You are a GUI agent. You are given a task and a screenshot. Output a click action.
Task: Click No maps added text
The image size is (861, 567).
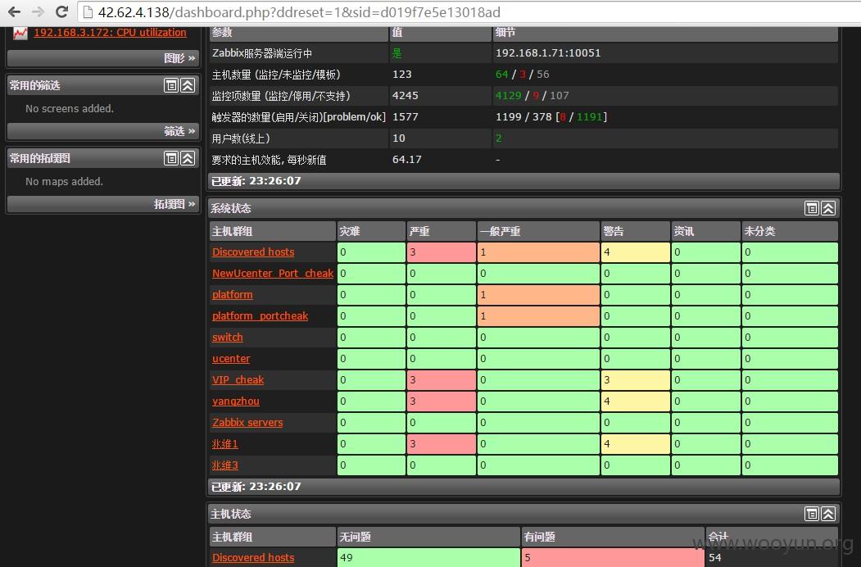(64, 182)
